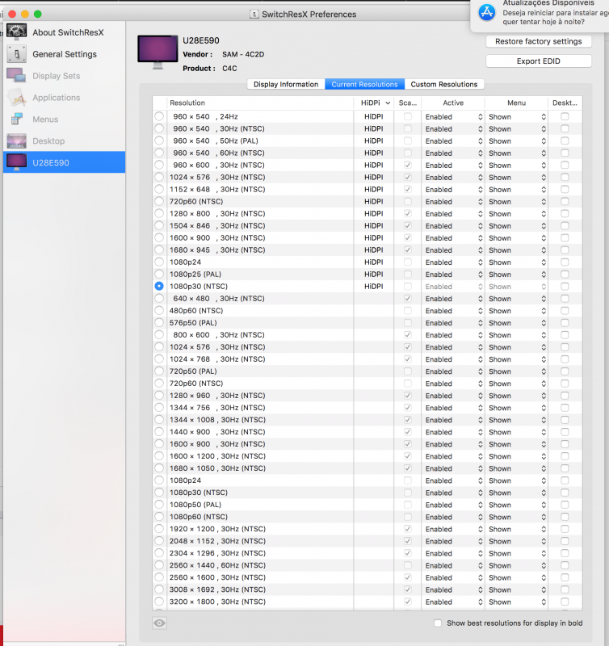
Task: Open Active dropdown for 480p60 (NTSC) row
Action: pos(453,311)
